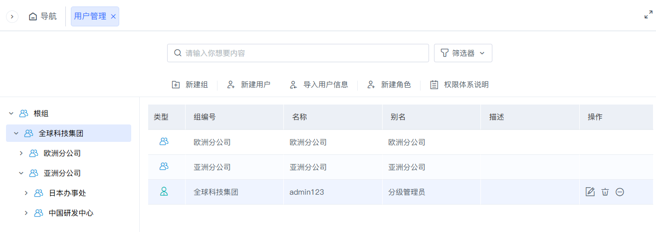Click the circle-minus icon in 操作 column
This screenshot has width=656, height=232.
620,192
